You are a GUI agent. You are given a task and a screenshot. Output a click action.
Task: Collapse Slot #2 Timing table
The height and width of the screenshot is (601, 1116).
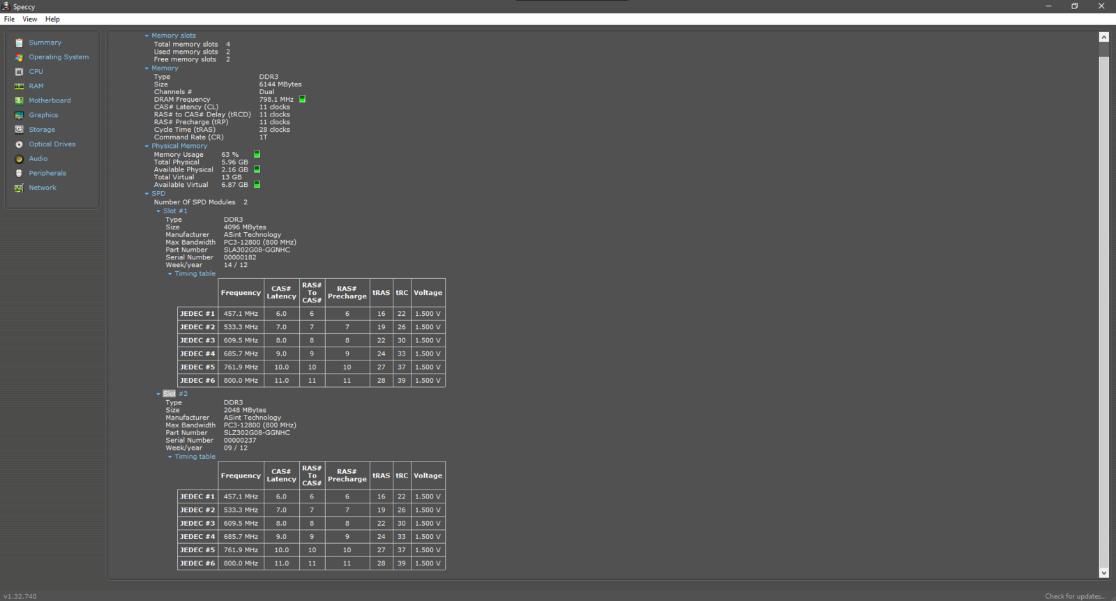coord(169,457)
